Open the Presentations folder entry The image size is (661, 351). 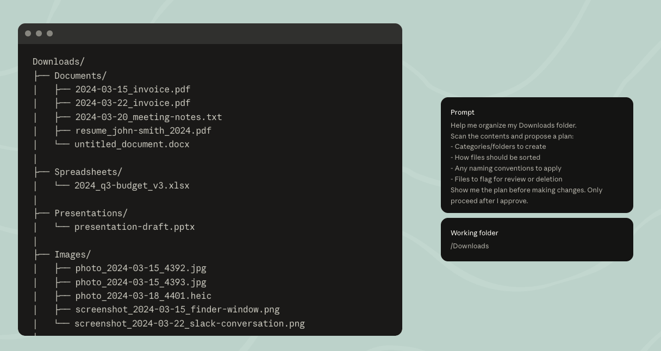(90, 213)
